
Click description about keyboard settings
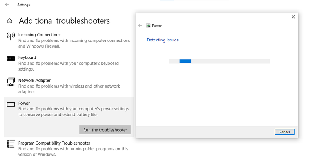tap(68, 66)
